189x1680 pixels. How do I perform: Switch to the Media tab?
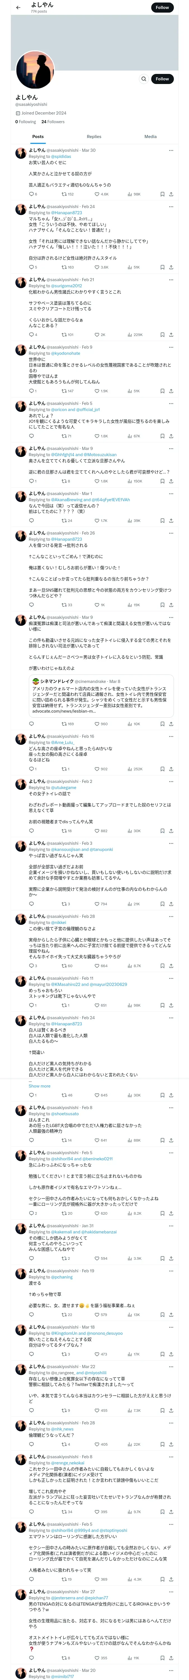[x=151, y=137]
